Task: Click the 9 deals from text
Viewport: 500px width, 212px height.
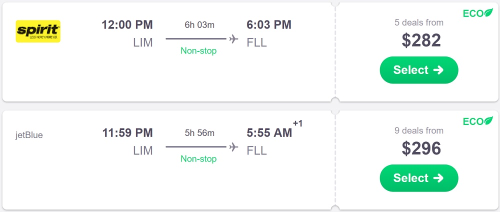Action: tap(418, 130)
